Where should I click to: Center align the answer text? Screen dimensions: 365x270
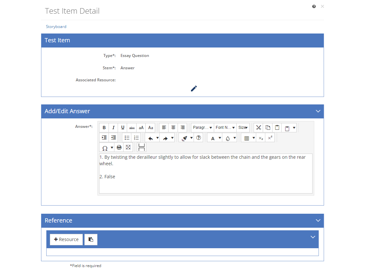coord(173,128)
